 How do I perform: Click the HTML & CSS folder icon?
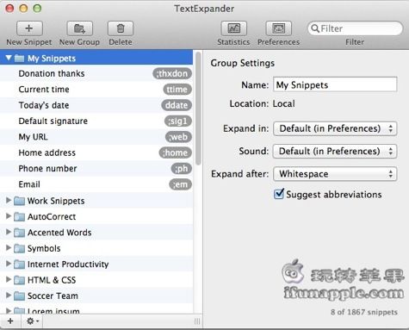point(19,280)
